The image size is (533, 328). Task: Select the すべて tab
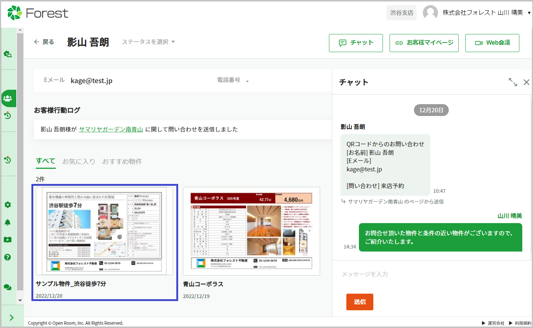click(x=46, y=161)
